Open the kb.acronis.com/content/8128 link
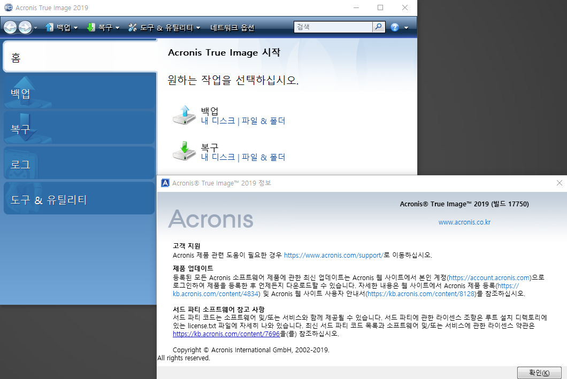The image size is (567, 379). (x=421, y=293)
